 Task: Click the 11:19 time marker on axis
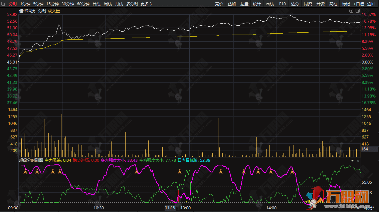[x=170, y=208]
